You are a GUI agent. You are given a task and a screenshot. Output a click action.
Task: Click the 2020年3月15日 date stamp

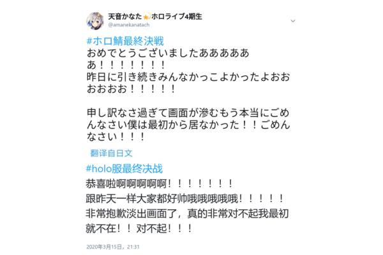click(x=104, y=247)
